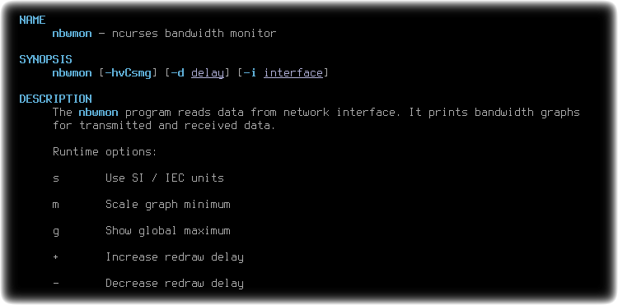The image size is (618, 305).
Task: Click 'Decrease redraw delay' description
Action: 175,284
